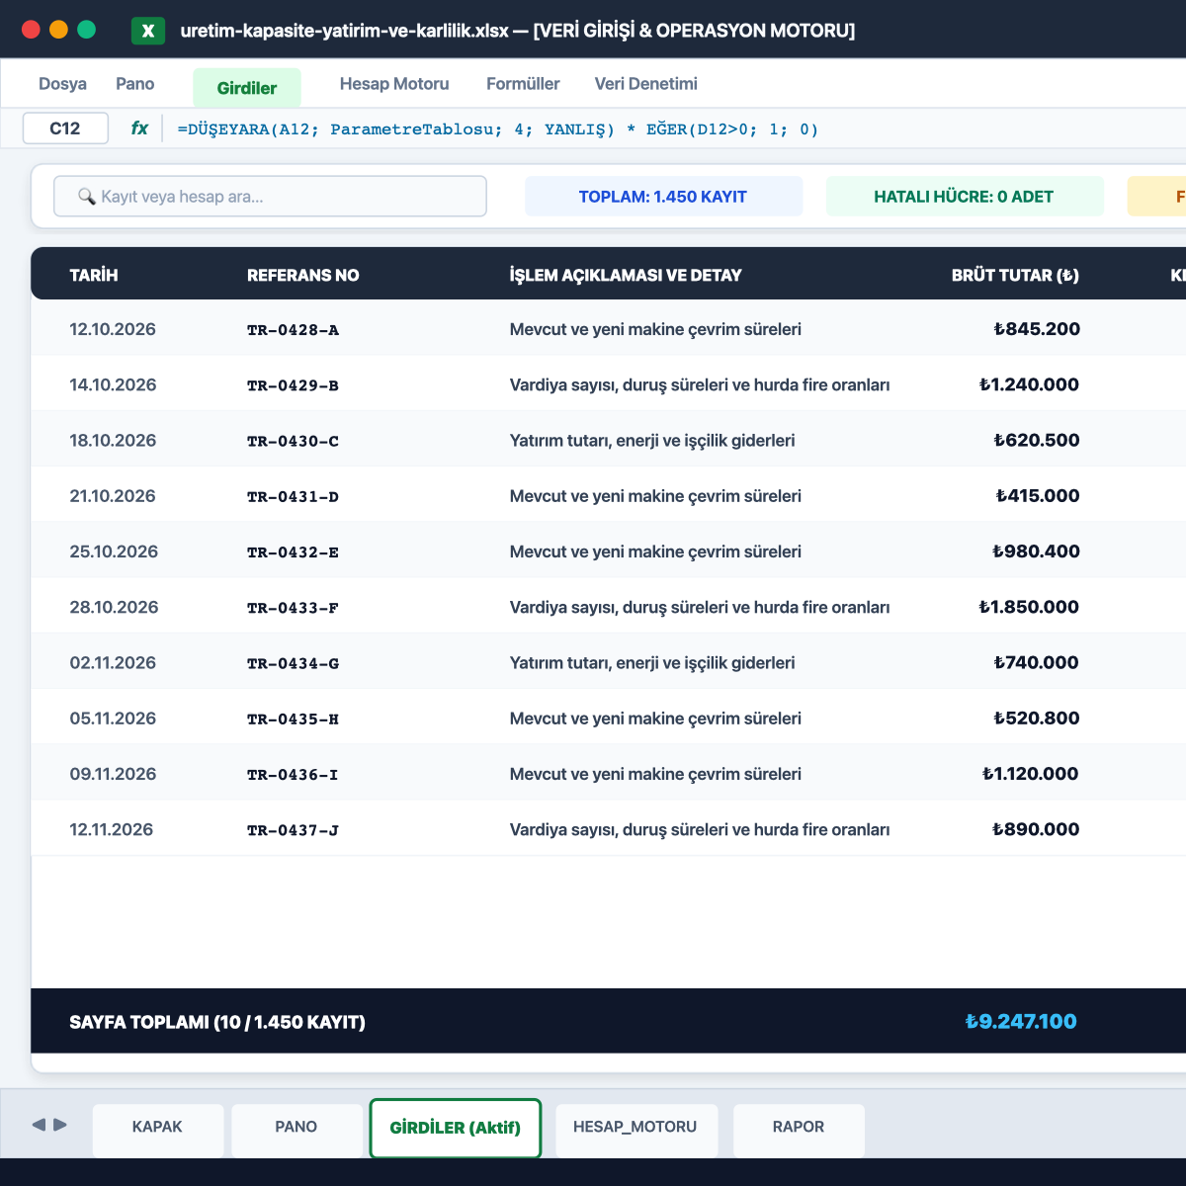Viewport: 1186px width, 1186px height.
Task: Select reference TR-0437-J
Action: 293,829
